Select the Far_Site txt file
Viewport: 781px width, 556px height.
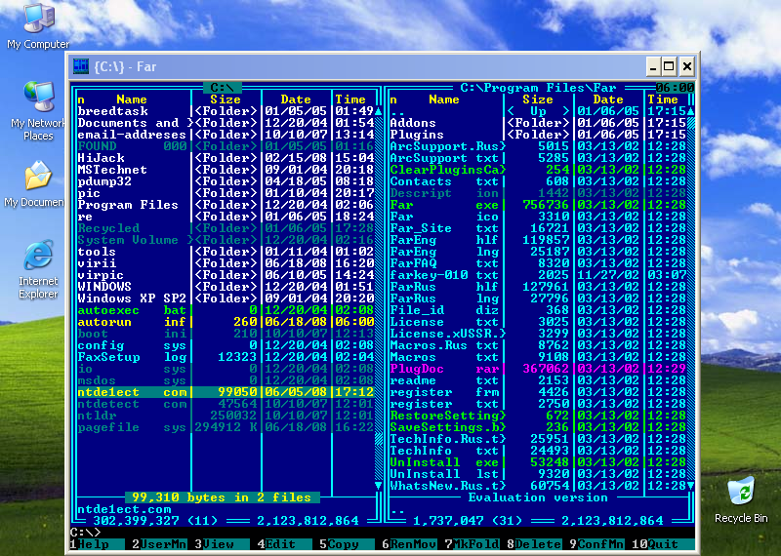click(538, 228)
